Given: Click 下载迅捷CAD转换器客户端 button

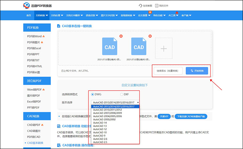Looking at the screenshot, I should click(x=191, y=117).
